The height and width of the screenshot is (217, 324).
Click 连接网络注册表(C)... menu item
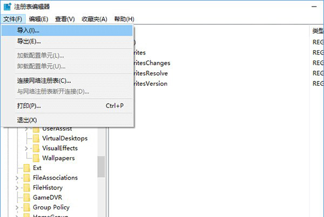(44, 80)
